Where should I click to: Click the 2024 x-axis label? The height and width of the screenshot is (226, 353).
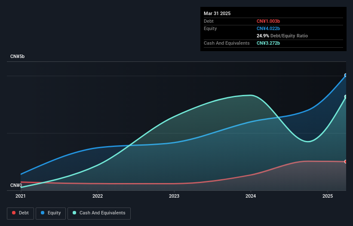[x=251, y=196]
